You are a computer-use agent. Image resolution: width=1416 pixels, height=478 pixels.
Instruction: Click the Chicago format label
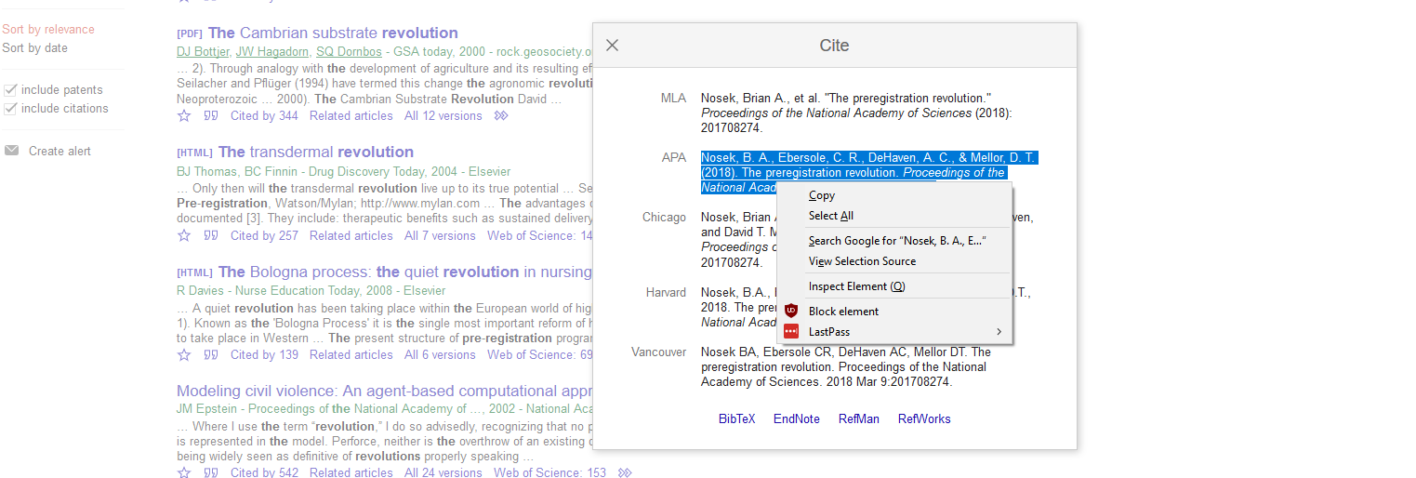pyautogui.click(x=664, y=218)
